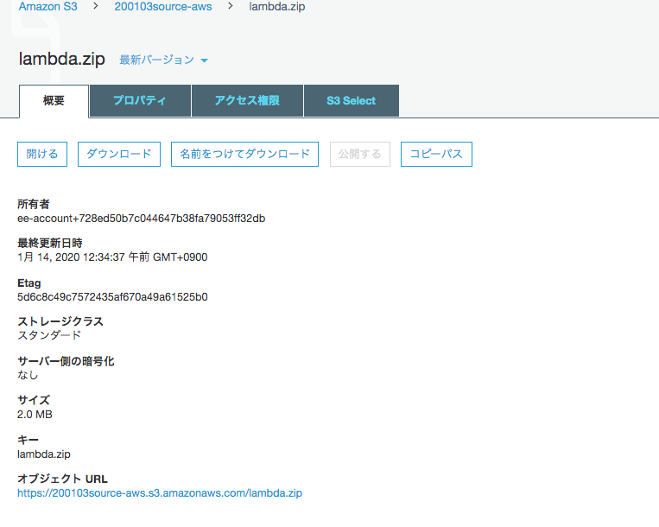659x527 pixels.
Task: Click the ストレージクラス label
Action: tap(60, 321)
